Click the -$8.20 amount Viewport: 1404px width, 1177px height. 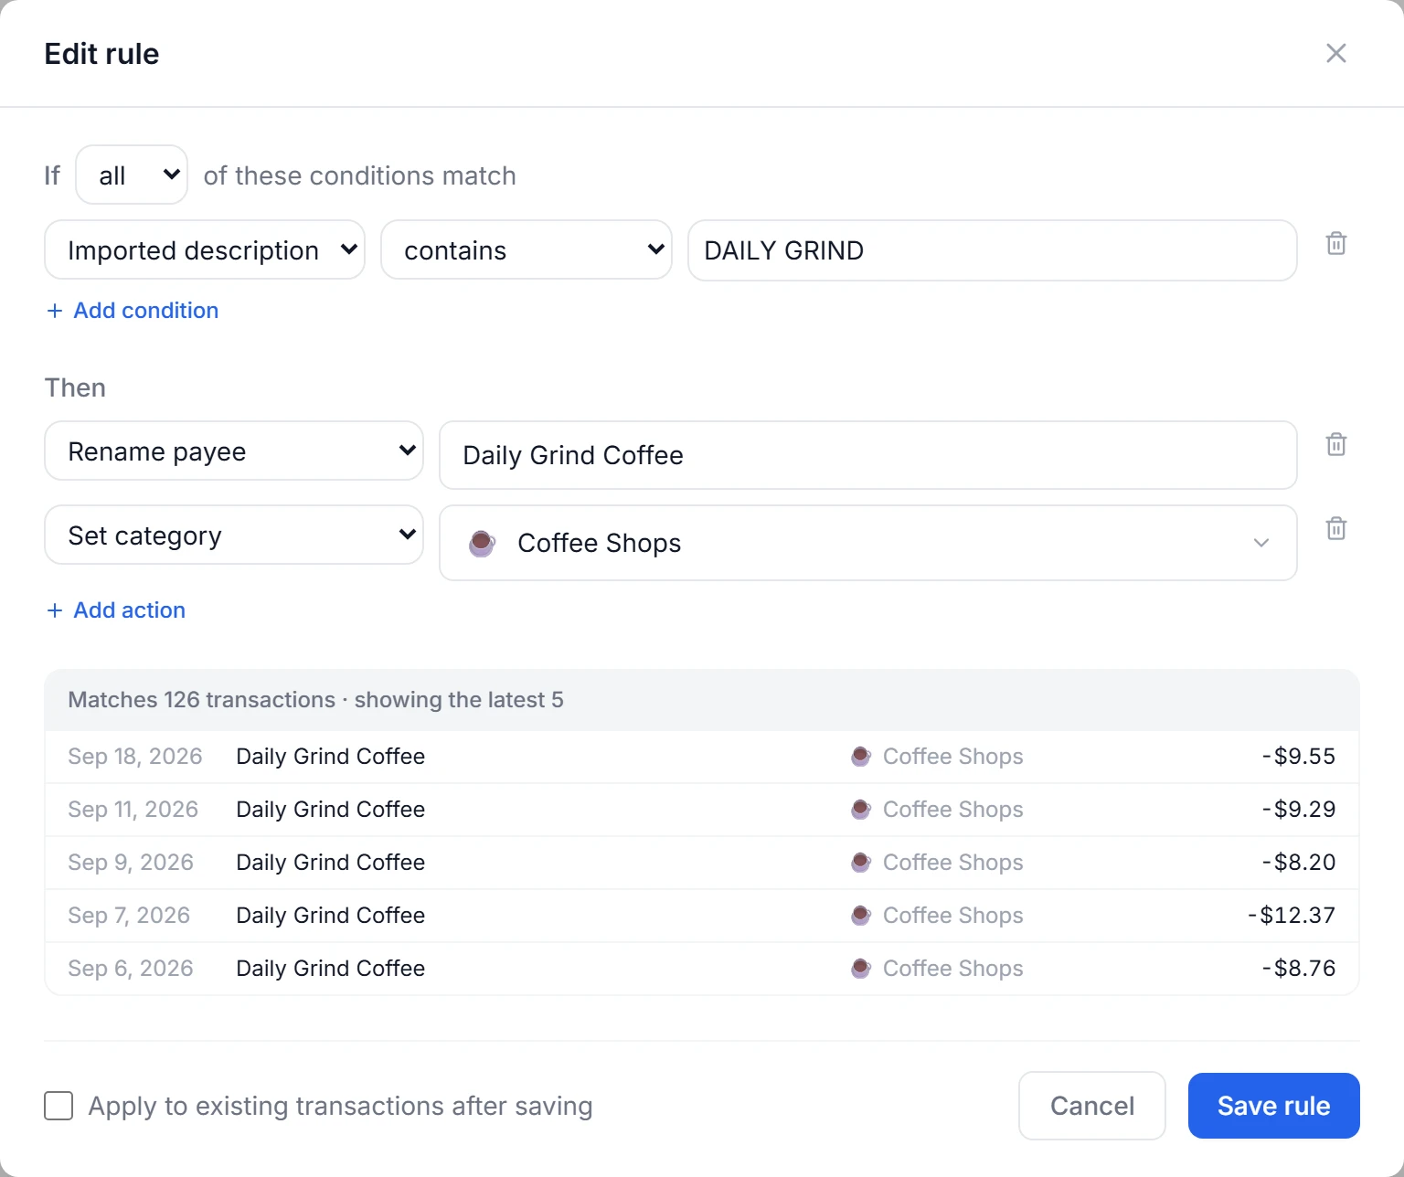(x=1299, y=863)
